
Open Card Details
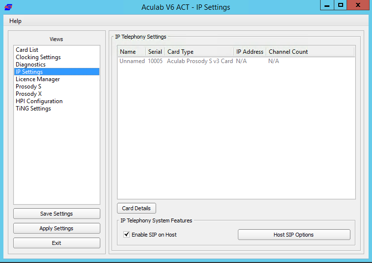pyautogui.click(x=137, y=208)
